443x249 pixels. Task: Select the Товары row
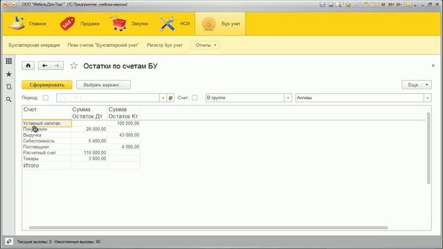pyautogui.click(x=46, y=158)
